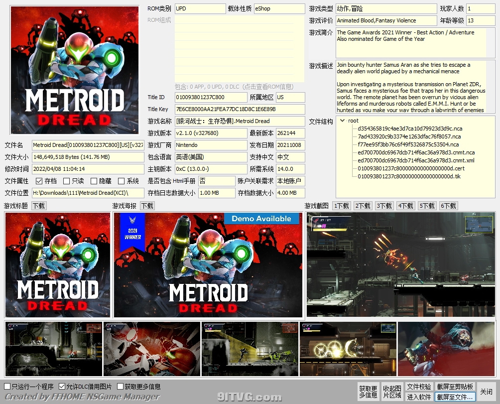This screenshot has width=500, height=404.
Task: Select the Demo Available poster image
Action: point(208,265)
